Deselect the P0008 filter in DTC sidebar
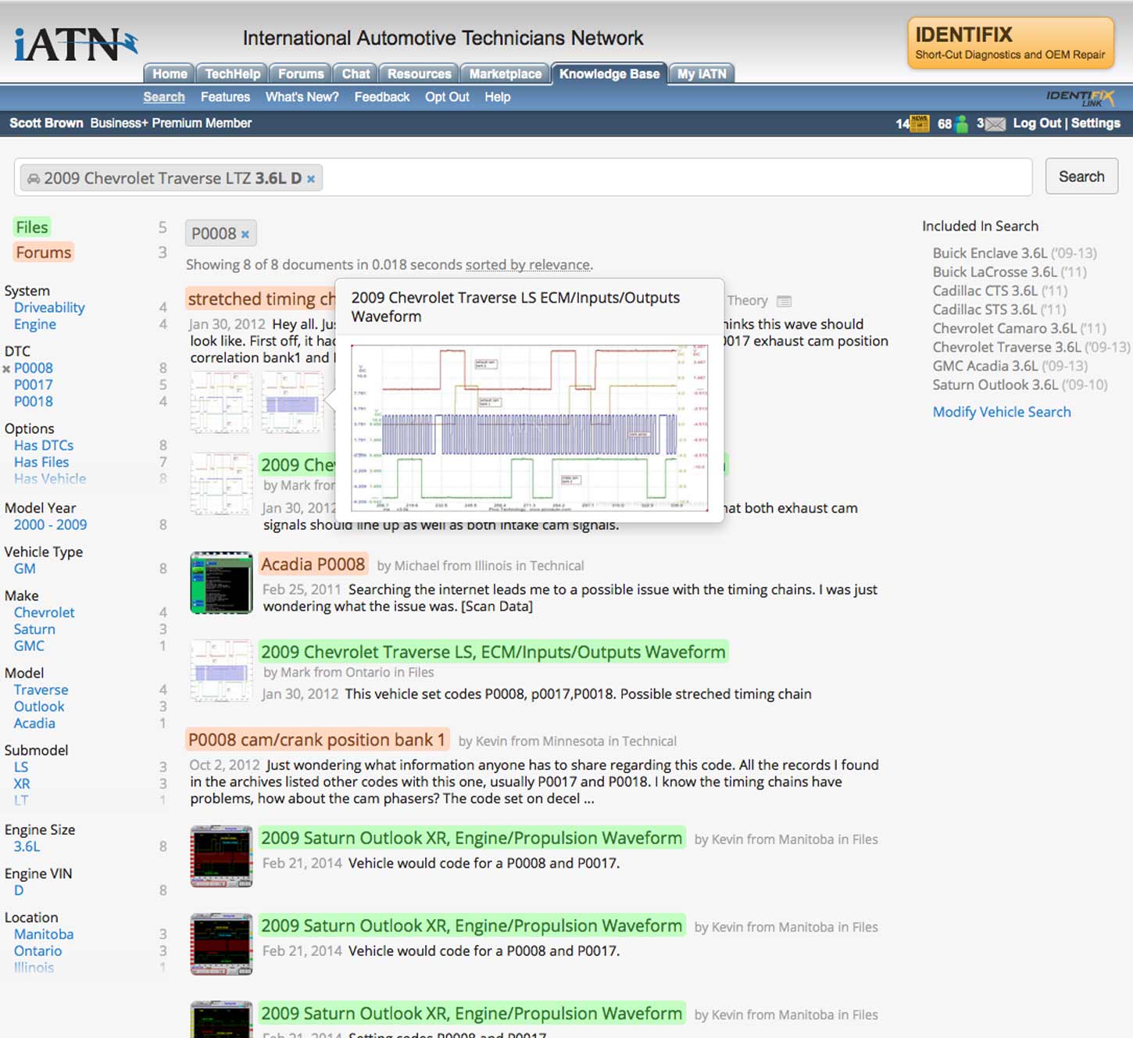This screenshot has height=1038, width=1133. click(x=7, y=369)
